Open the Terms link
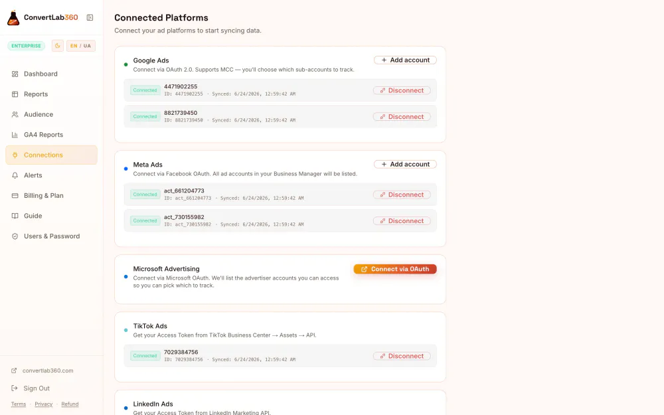 (18, 404)
